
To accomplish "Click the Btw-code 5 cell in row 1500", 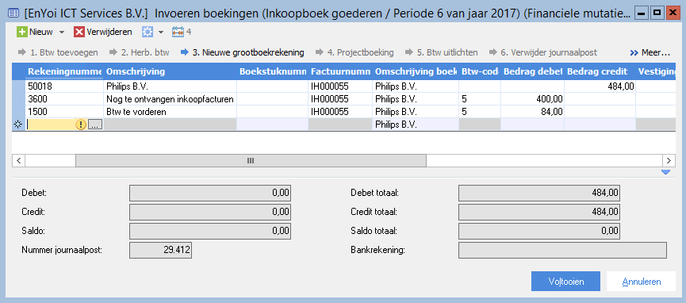I will click(480, 112).
